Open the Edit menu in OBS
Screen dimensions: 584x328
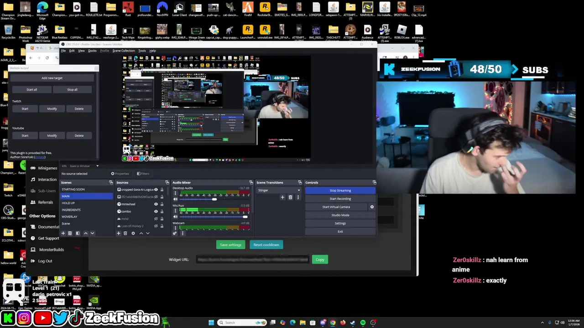click(72, 51)
